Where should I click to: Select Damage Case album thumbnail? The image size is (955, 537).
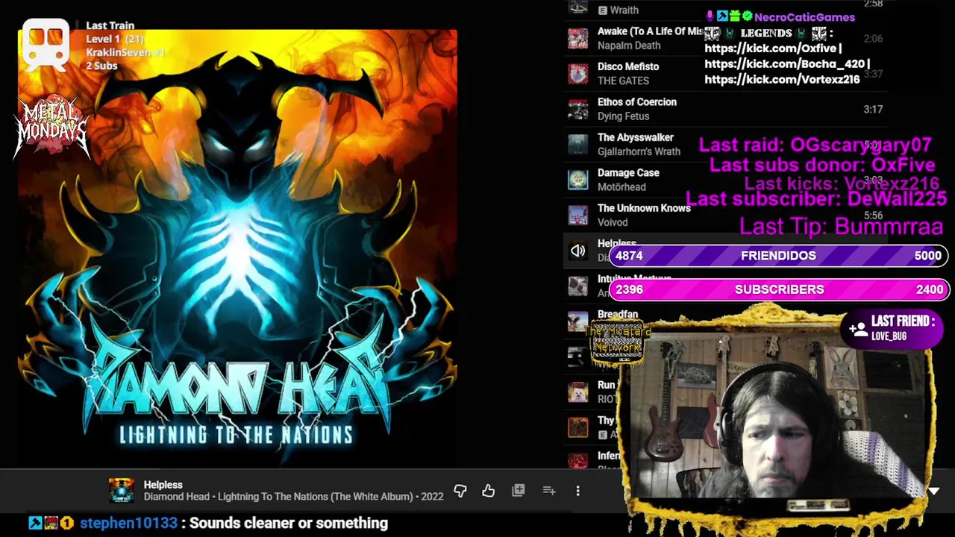577,180
